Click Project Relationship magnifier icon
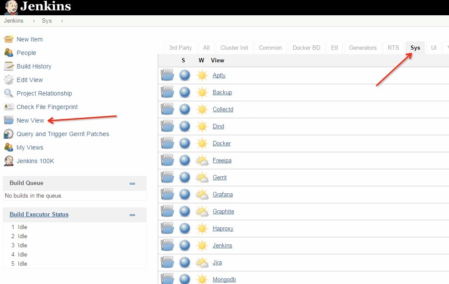449x284 pixels. click(9, 93)
